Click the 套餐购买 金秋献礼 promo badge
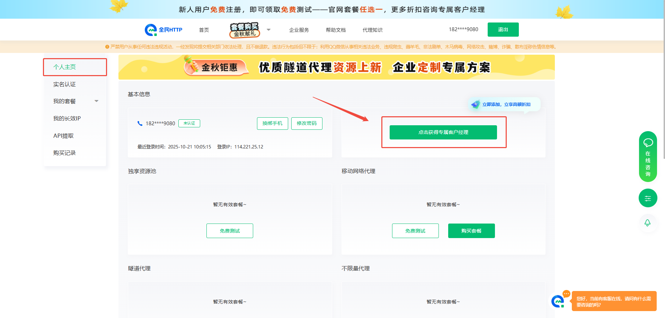The image size is (665, 318). 245,30
